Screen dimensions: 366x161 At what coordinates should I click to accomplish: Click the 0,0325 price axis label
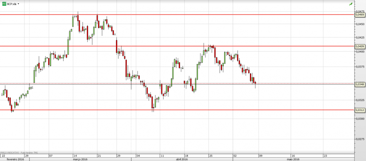[360, 100]
